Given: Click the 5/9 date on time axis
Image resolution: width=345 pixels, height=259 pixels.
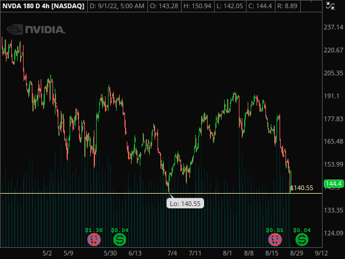Looking at the screenshot, I should click(68, 253).
